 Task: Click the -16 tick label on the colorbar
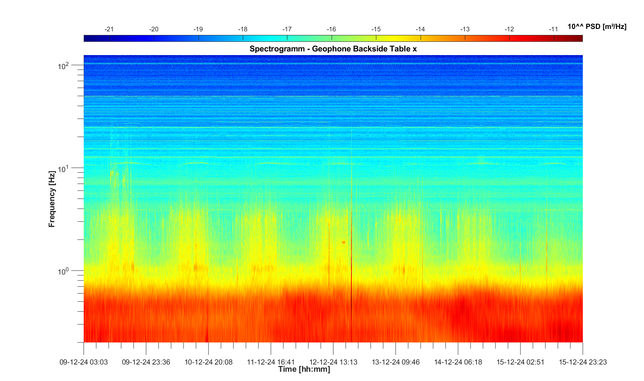pos(331,29)
